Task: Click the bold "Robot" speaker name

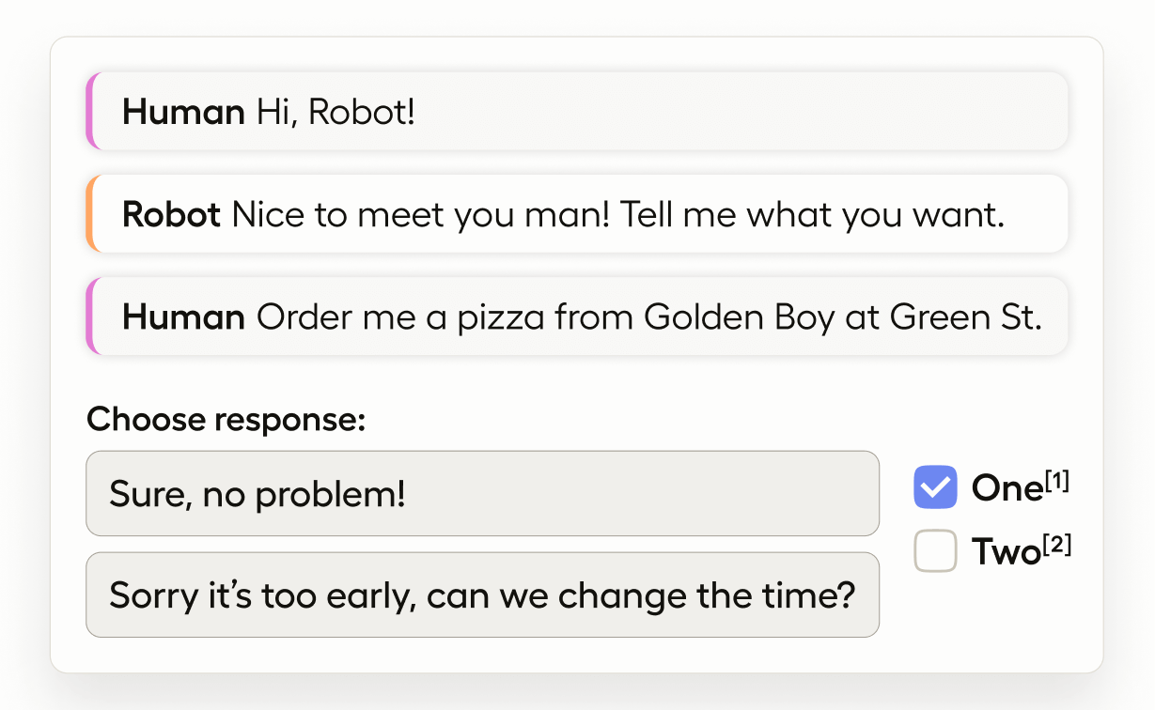Action: pos(171,215)
